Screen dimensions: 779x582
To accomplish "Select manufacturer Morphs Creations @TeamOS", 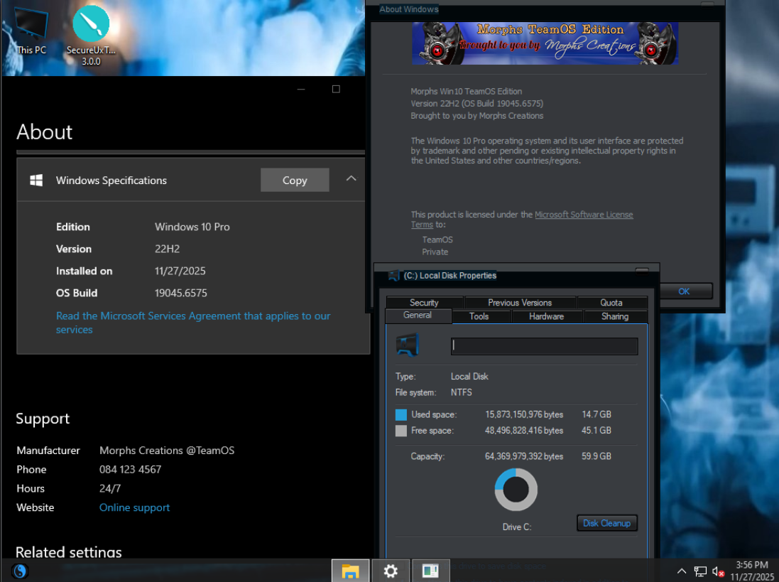I will point(167,451).
